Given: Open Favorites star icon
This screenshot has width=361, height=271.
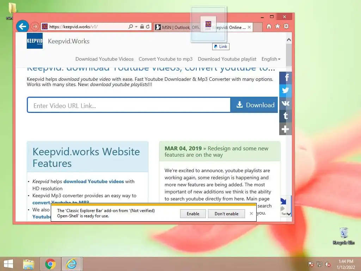Looking at the screenshot, I should pos(278,26).
